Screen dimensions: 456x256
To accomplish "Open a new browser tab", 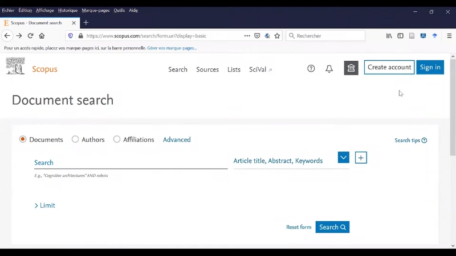I will pos(86,23).
